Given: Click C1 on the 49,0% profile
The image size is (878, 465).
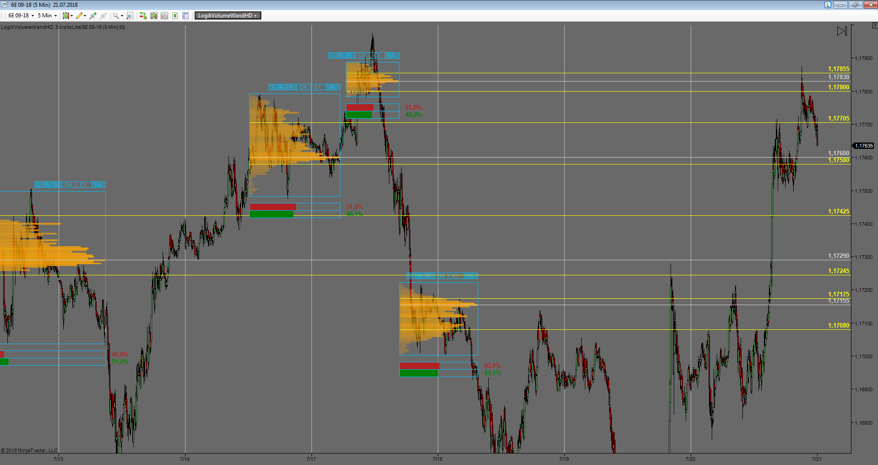Looking at the screenshot, I should [83, 185].
